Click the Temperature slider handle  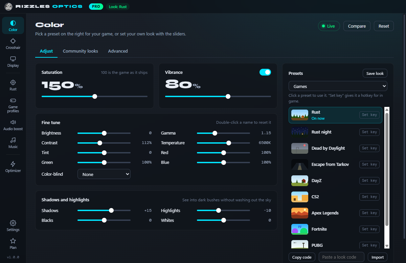coord(229,143)
